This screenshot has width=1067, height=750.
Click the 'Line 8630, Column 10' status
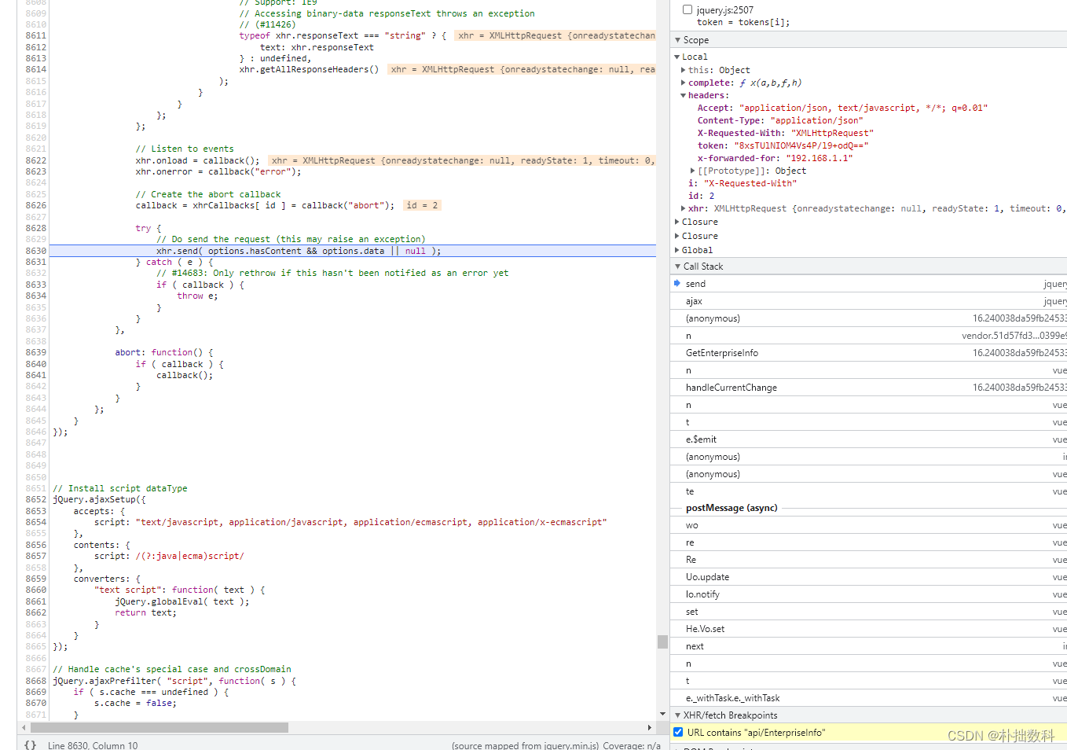93,745
